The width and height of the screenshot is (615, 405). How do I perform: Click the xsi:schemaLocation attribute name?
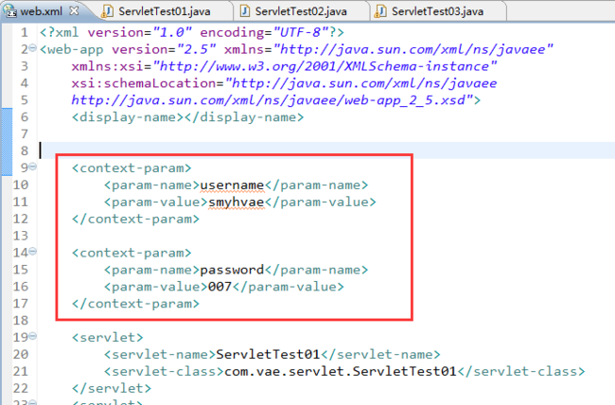(x=143, y=83)
